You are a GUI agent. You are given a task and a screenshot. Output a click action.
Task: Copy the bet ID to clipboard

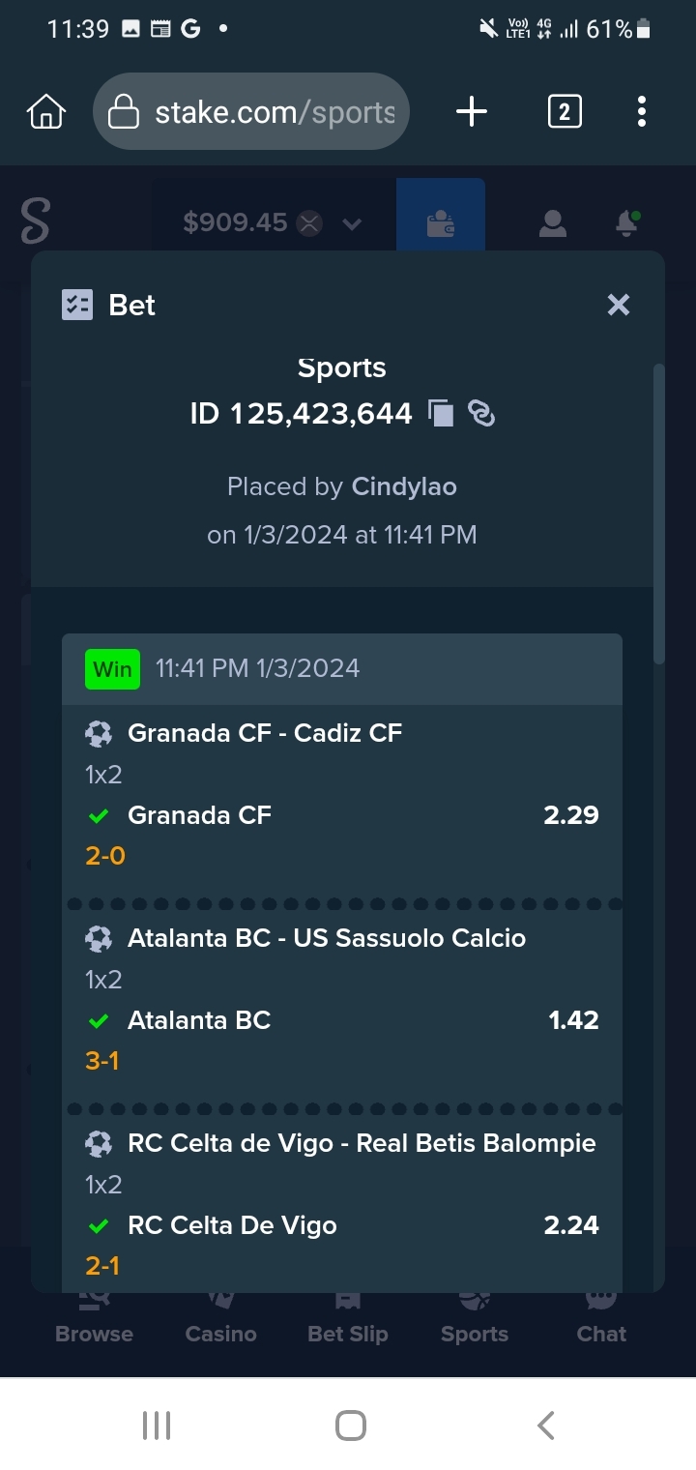(x=441, y=414)
